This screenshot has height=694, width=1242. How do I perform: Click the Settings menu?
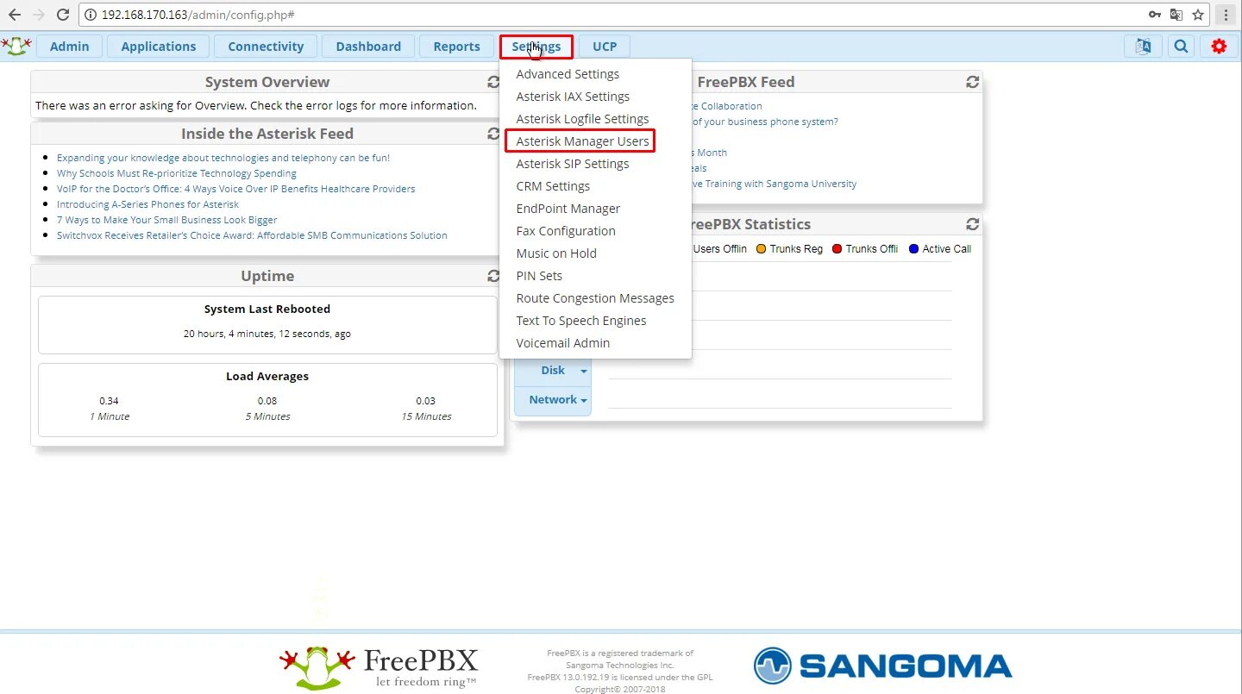[536, 47]
